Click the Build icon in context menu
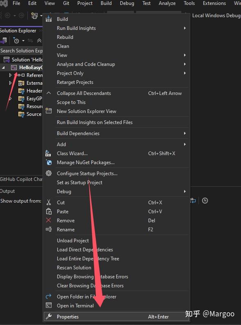 pos(49,19)
